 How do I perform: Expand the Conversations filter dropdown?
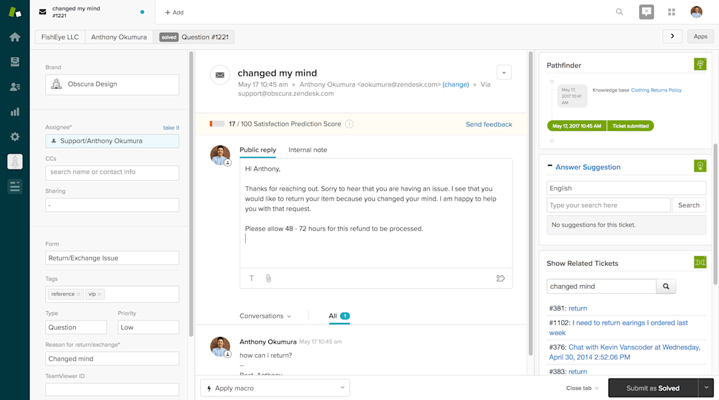265,316
